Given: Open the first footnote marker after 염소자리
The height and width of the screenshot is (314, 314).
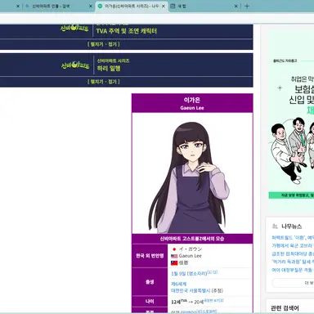Looking at the screenshot, I should [209, 272].
